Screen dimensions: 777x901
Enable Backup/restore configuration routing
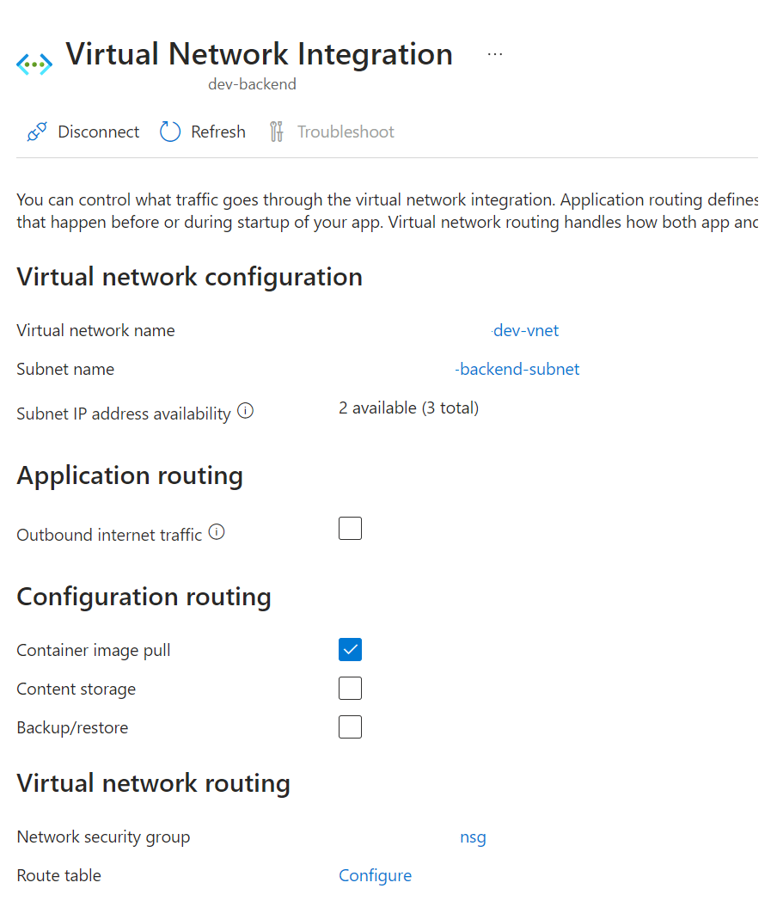[350, 726]
